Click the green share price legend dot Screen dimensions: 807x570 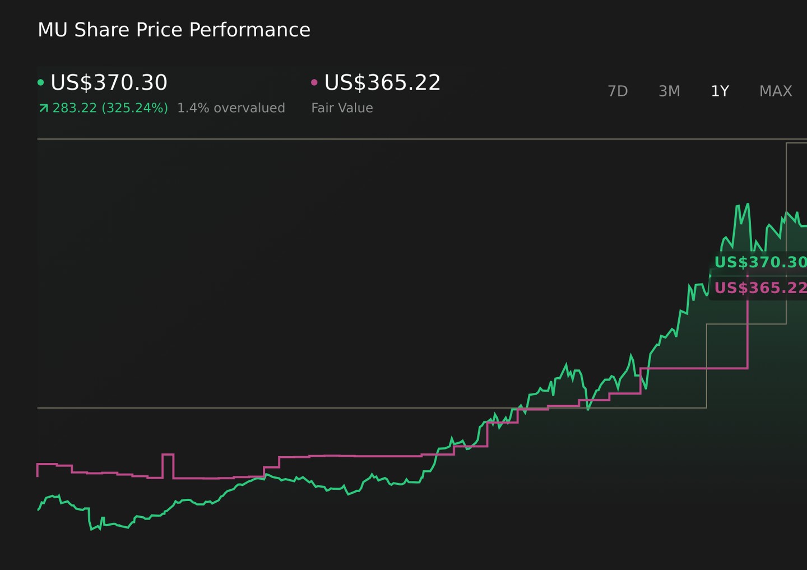click(40, 82)
